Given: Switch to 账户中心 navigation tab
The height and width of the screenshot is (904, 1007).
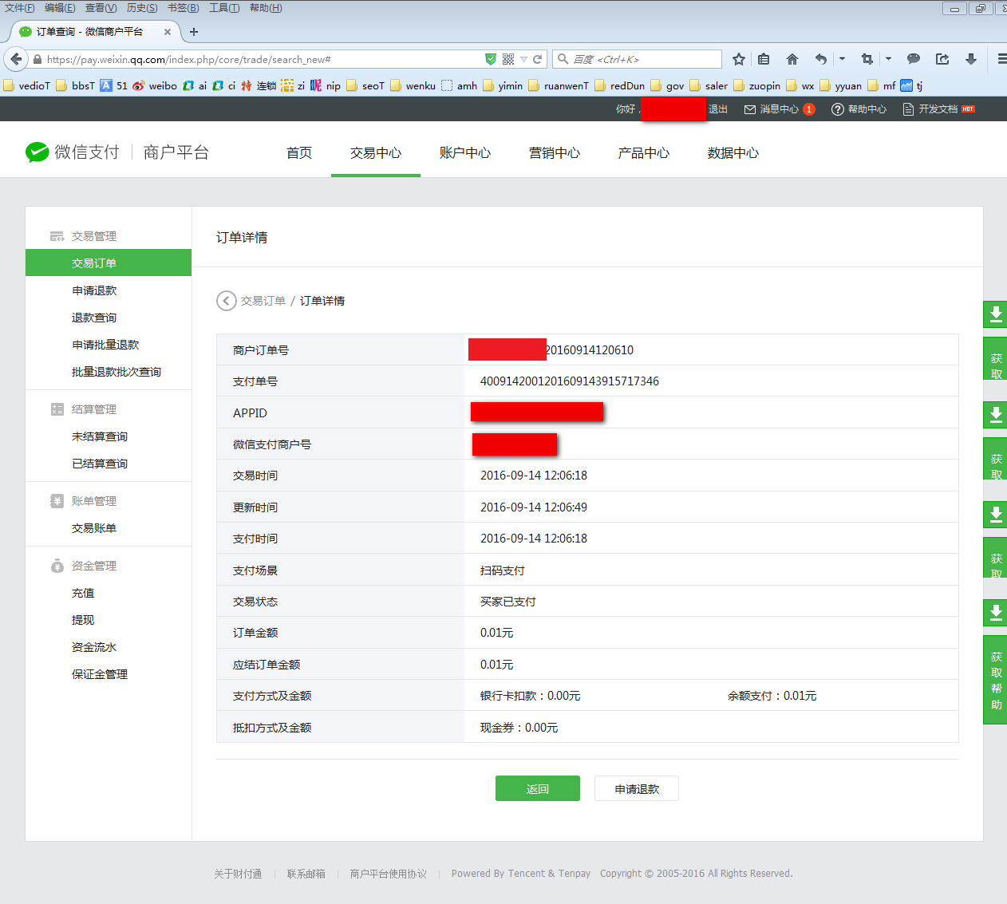Looking at the screenshot, I should click(x=465, y=152).
